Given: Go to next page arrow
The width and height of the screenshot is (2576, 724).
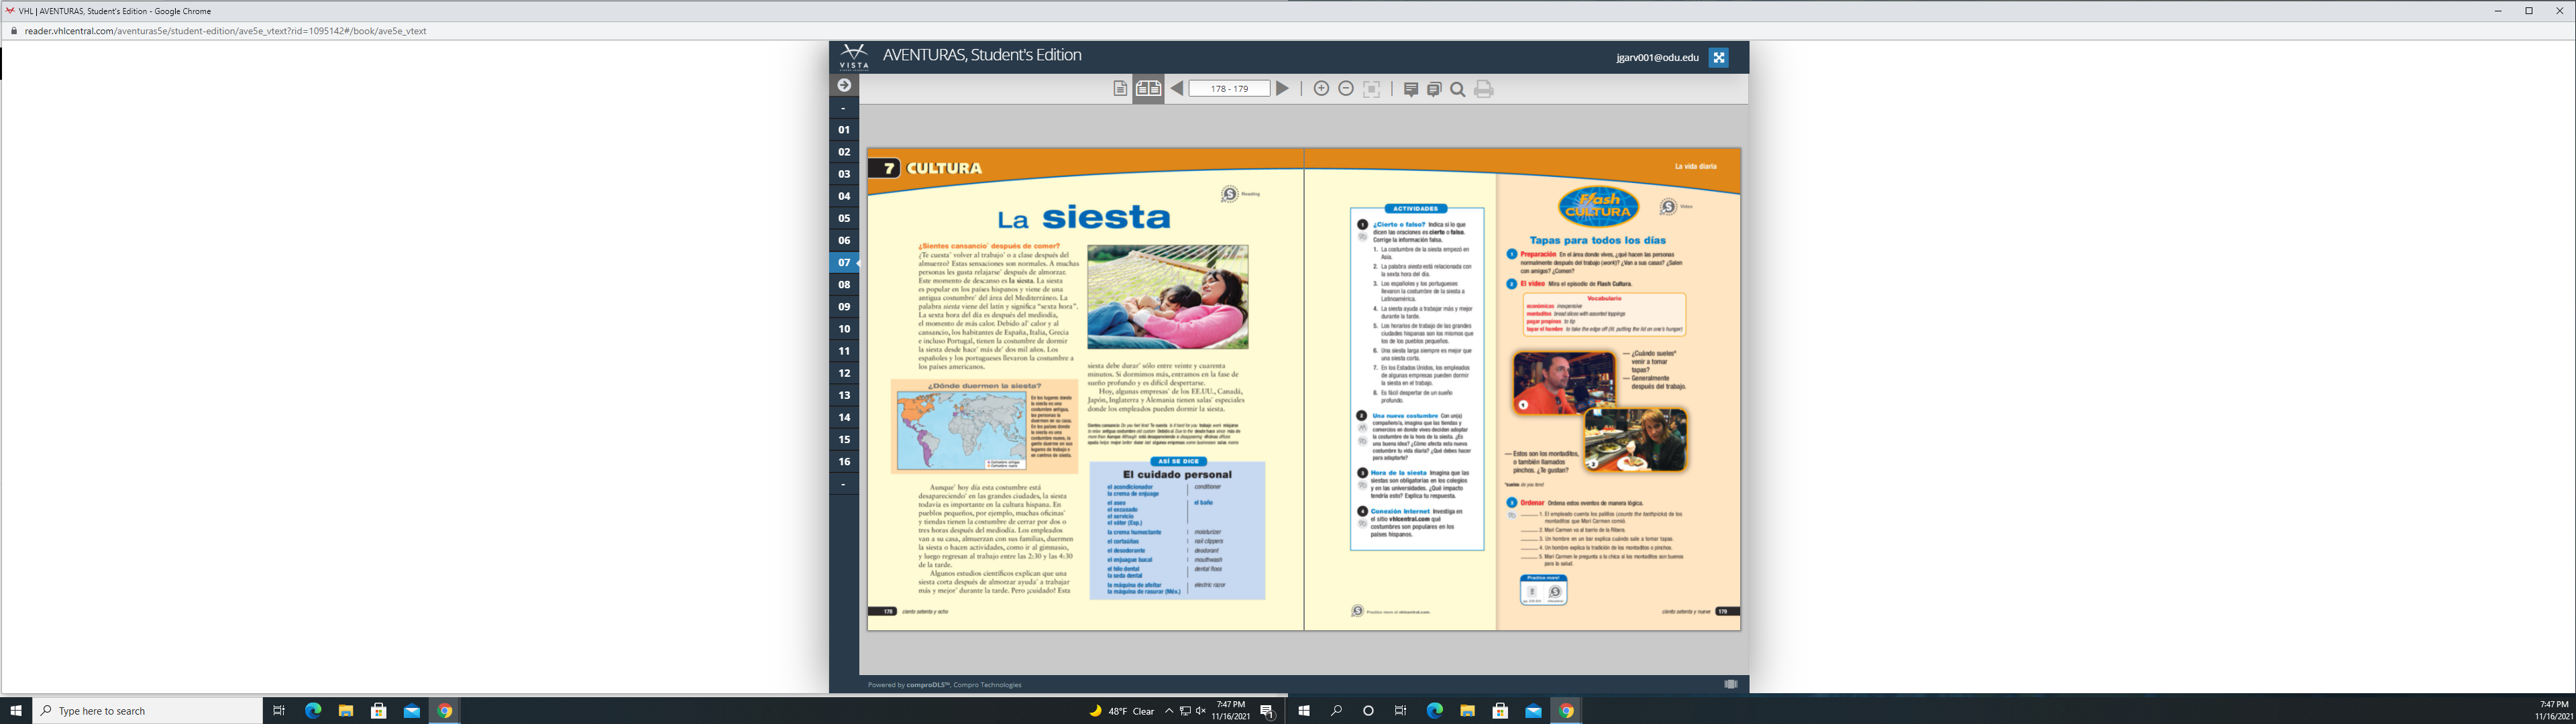Looking at the screenshot, I should click(x=1282, y=89).
